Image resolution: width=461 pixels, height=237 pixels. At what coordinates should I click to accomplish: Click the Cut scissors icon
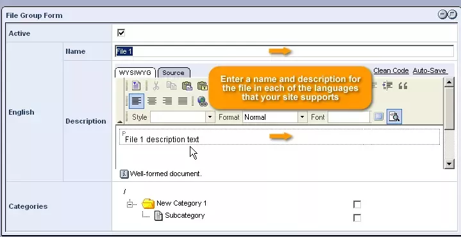[156, 86]
